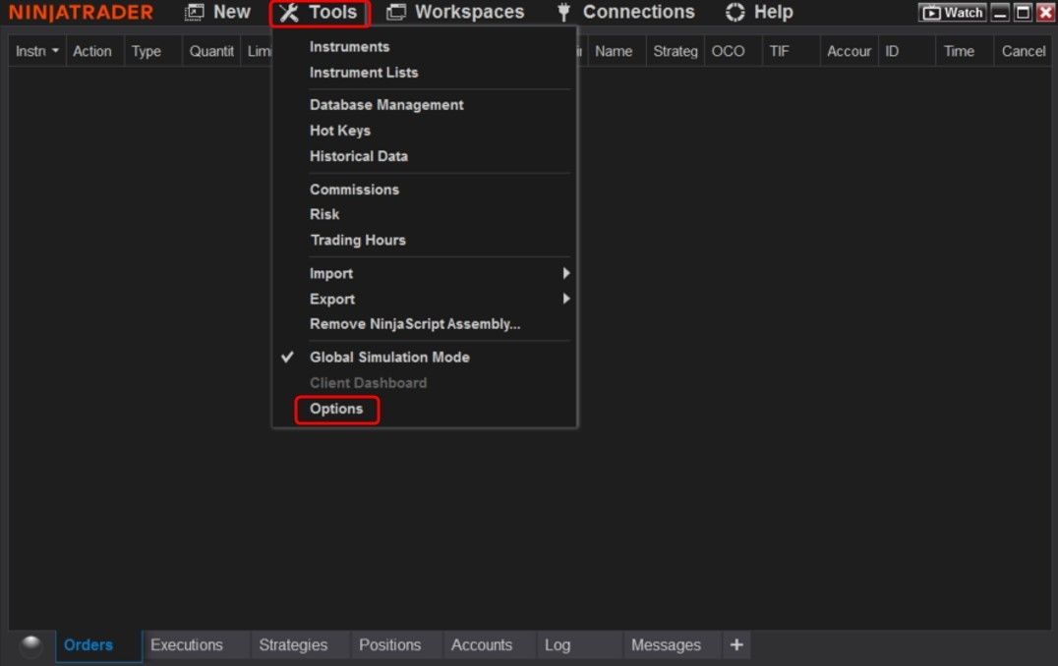Minimize the NinjaTrader window
Screen dimensions: 1058x666
pyautogui.click(x=1000, y=12)
